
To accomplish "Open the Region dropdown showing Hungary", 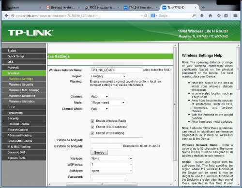I will point(108,76).
